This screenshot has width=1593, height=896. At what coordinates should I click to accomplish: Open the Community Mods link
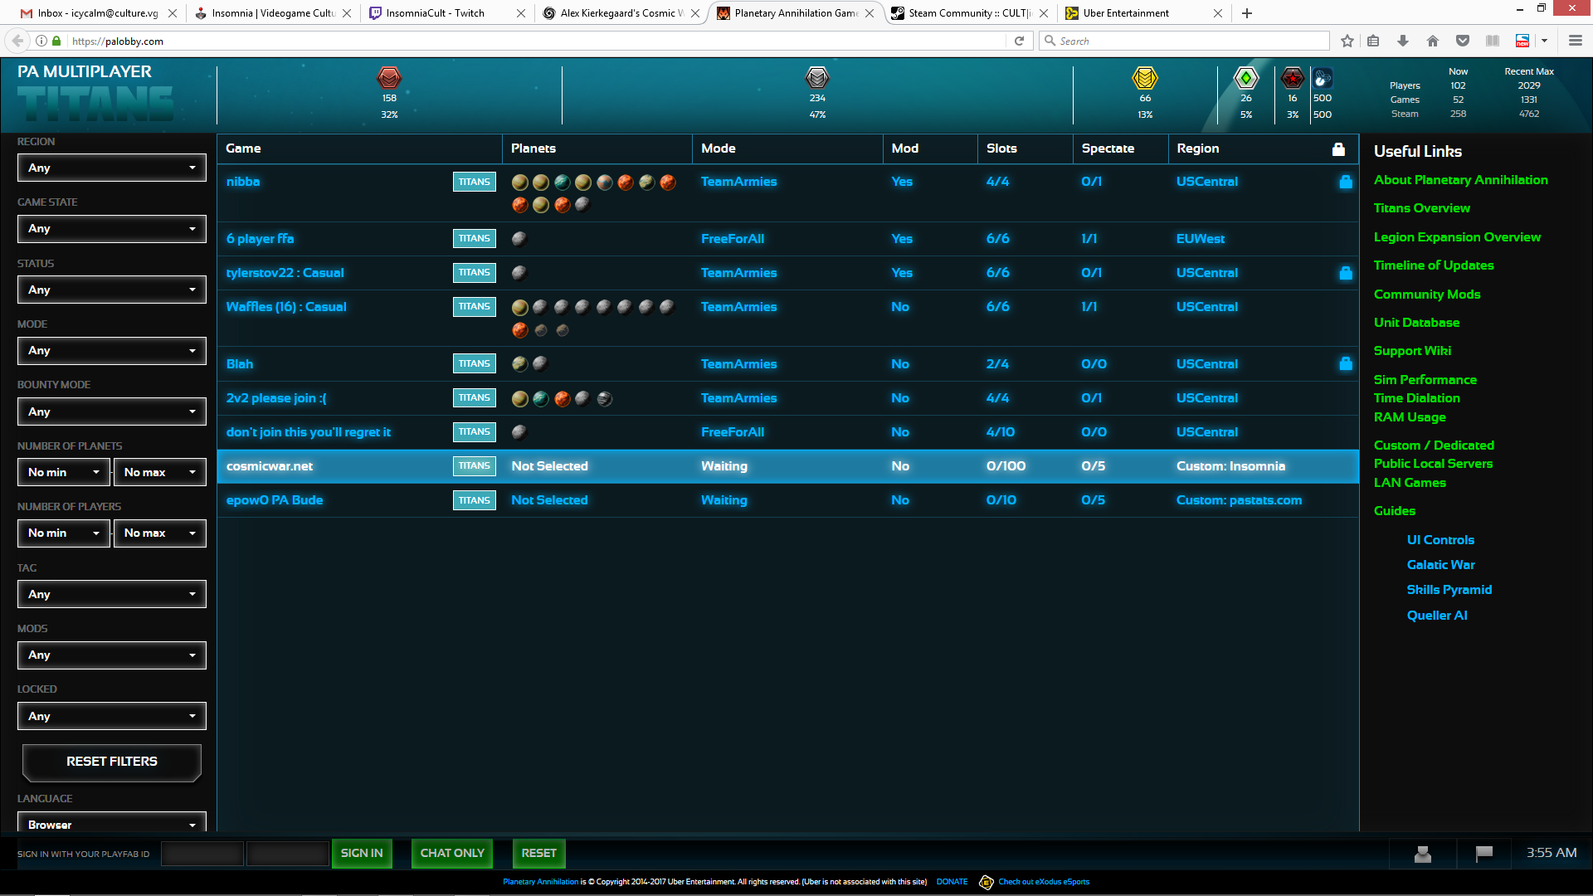1427,295
